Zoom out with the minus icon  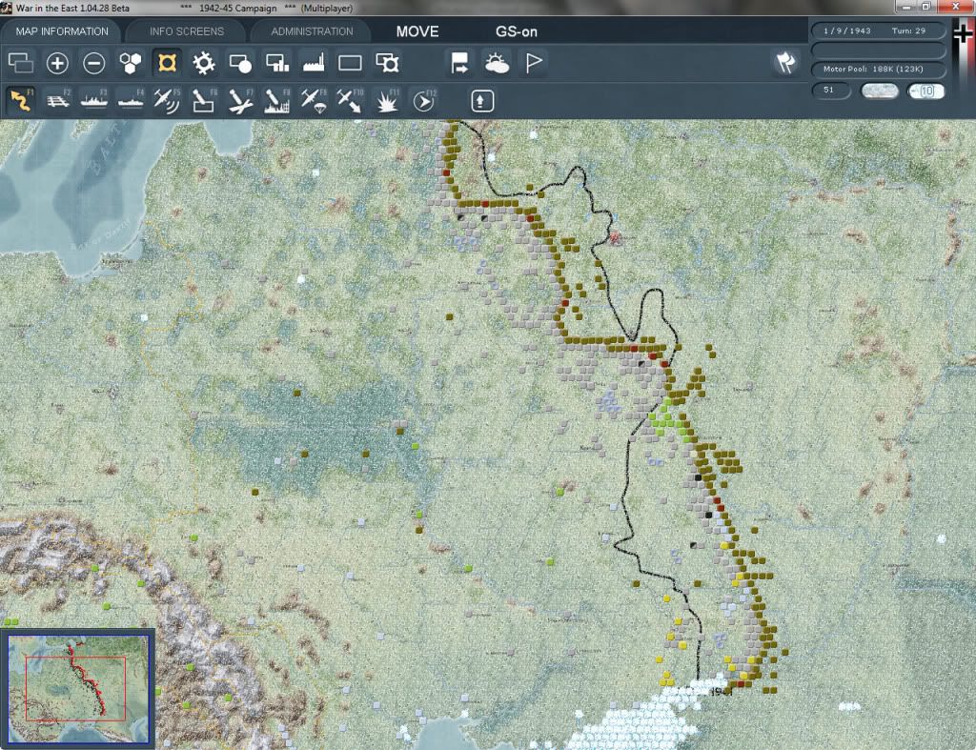[x=94, y=63]
